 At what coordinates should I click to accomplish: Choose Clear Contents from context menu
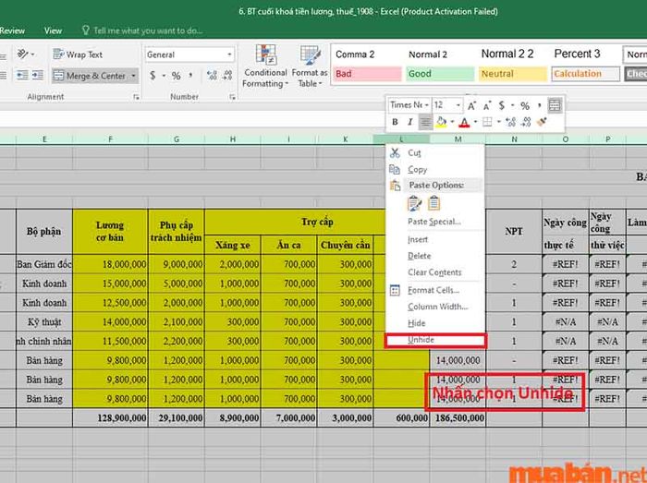tap(435, 272)
